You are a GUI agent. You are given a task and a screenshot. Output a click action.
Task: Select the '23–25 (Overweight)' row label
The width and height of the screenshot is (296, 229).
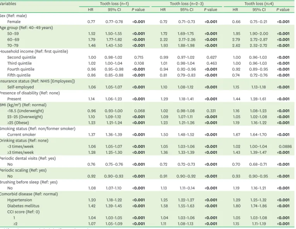25,117
